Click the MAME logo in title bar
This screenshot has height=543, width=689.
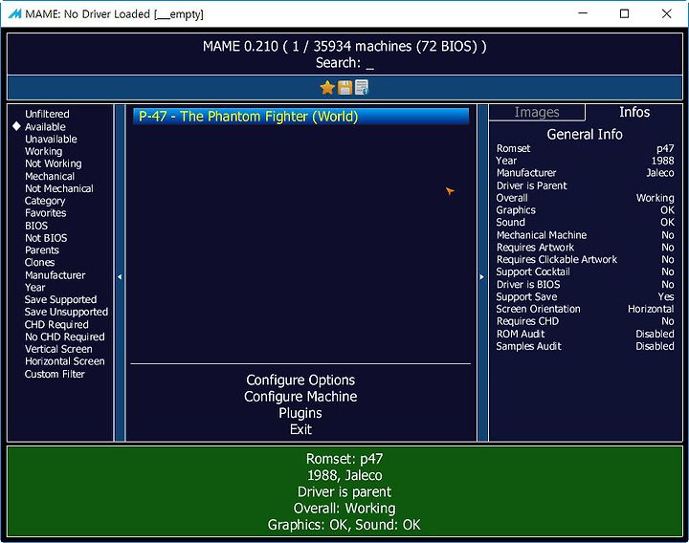(15, 14)
